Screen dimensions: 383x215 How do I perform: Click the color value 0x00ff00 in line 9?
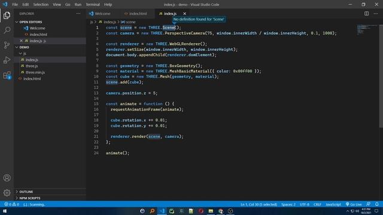pyautogui.click(x=242, y=71)
